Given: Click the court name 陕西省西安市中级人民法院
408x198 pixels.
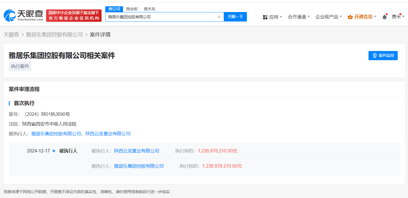Looking at the screenshot, I should 49,124.
